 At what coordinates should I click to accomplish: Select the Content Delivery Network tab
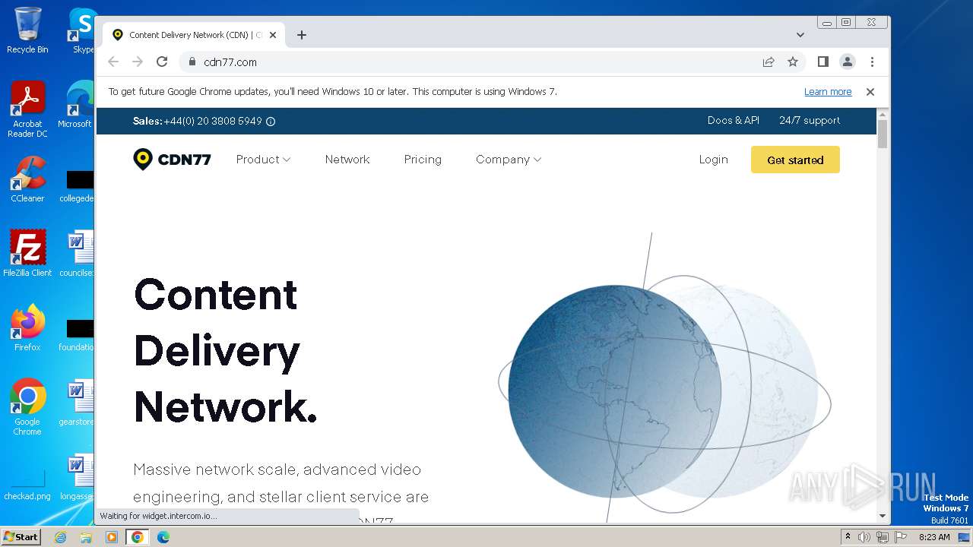click(194, 35)
